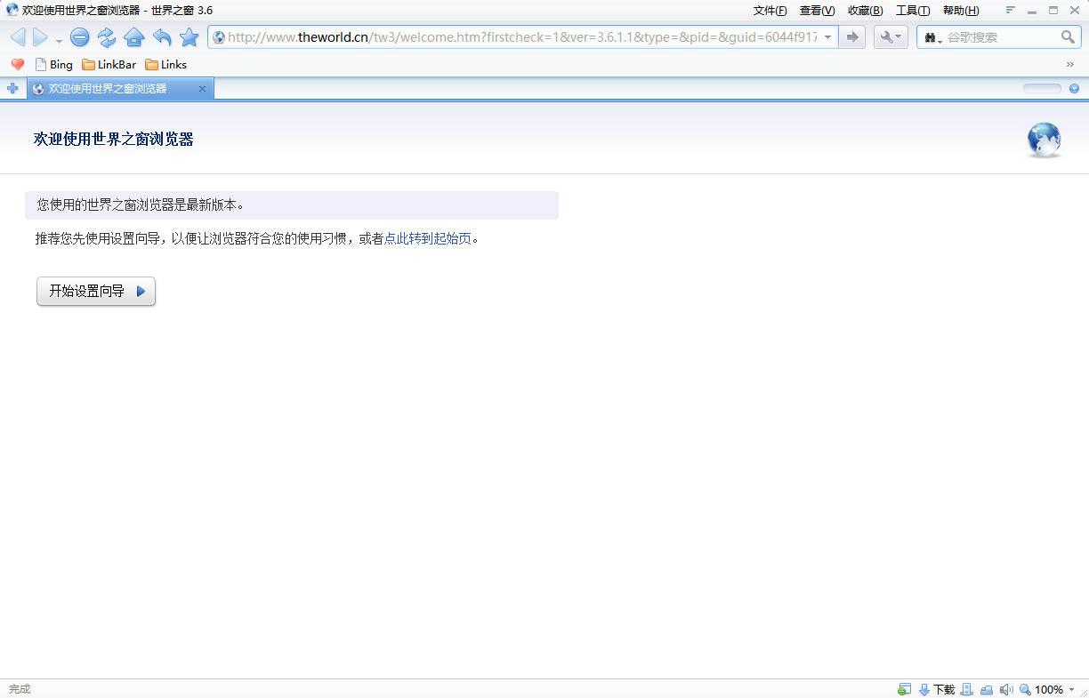Add a new tab with plus icon
The image size is (1089, 698).
click(12, 88)
